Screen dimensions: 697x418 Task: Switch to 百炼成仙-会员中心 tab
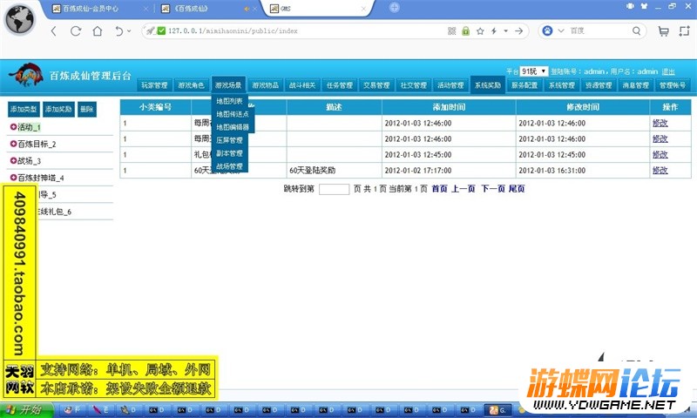(x=91, y=9)
